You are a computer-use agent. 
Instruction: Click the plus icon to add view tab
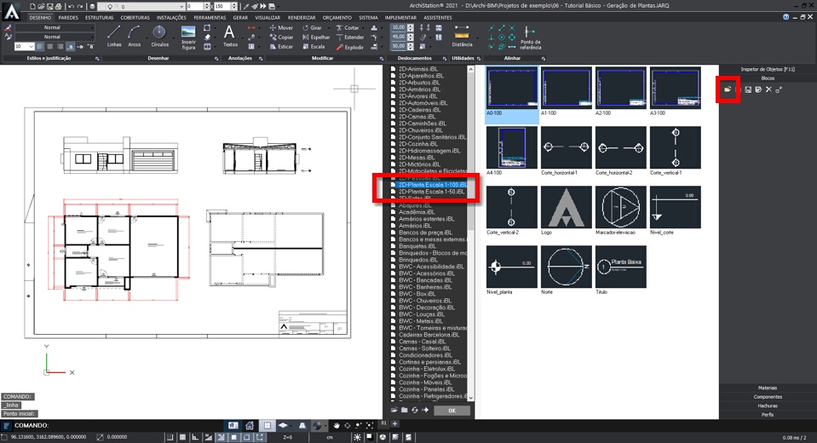tap(394, 423)
